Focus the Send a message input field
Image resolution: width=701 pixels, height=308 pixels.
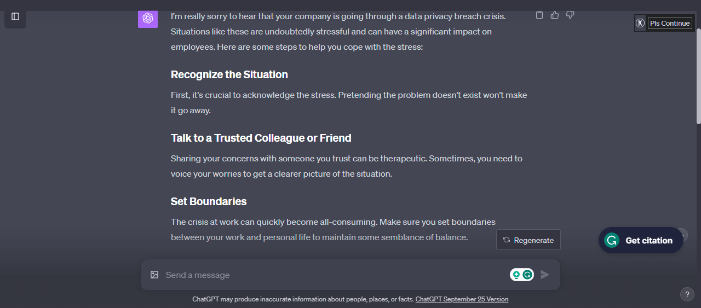click(x=335, y=275)
